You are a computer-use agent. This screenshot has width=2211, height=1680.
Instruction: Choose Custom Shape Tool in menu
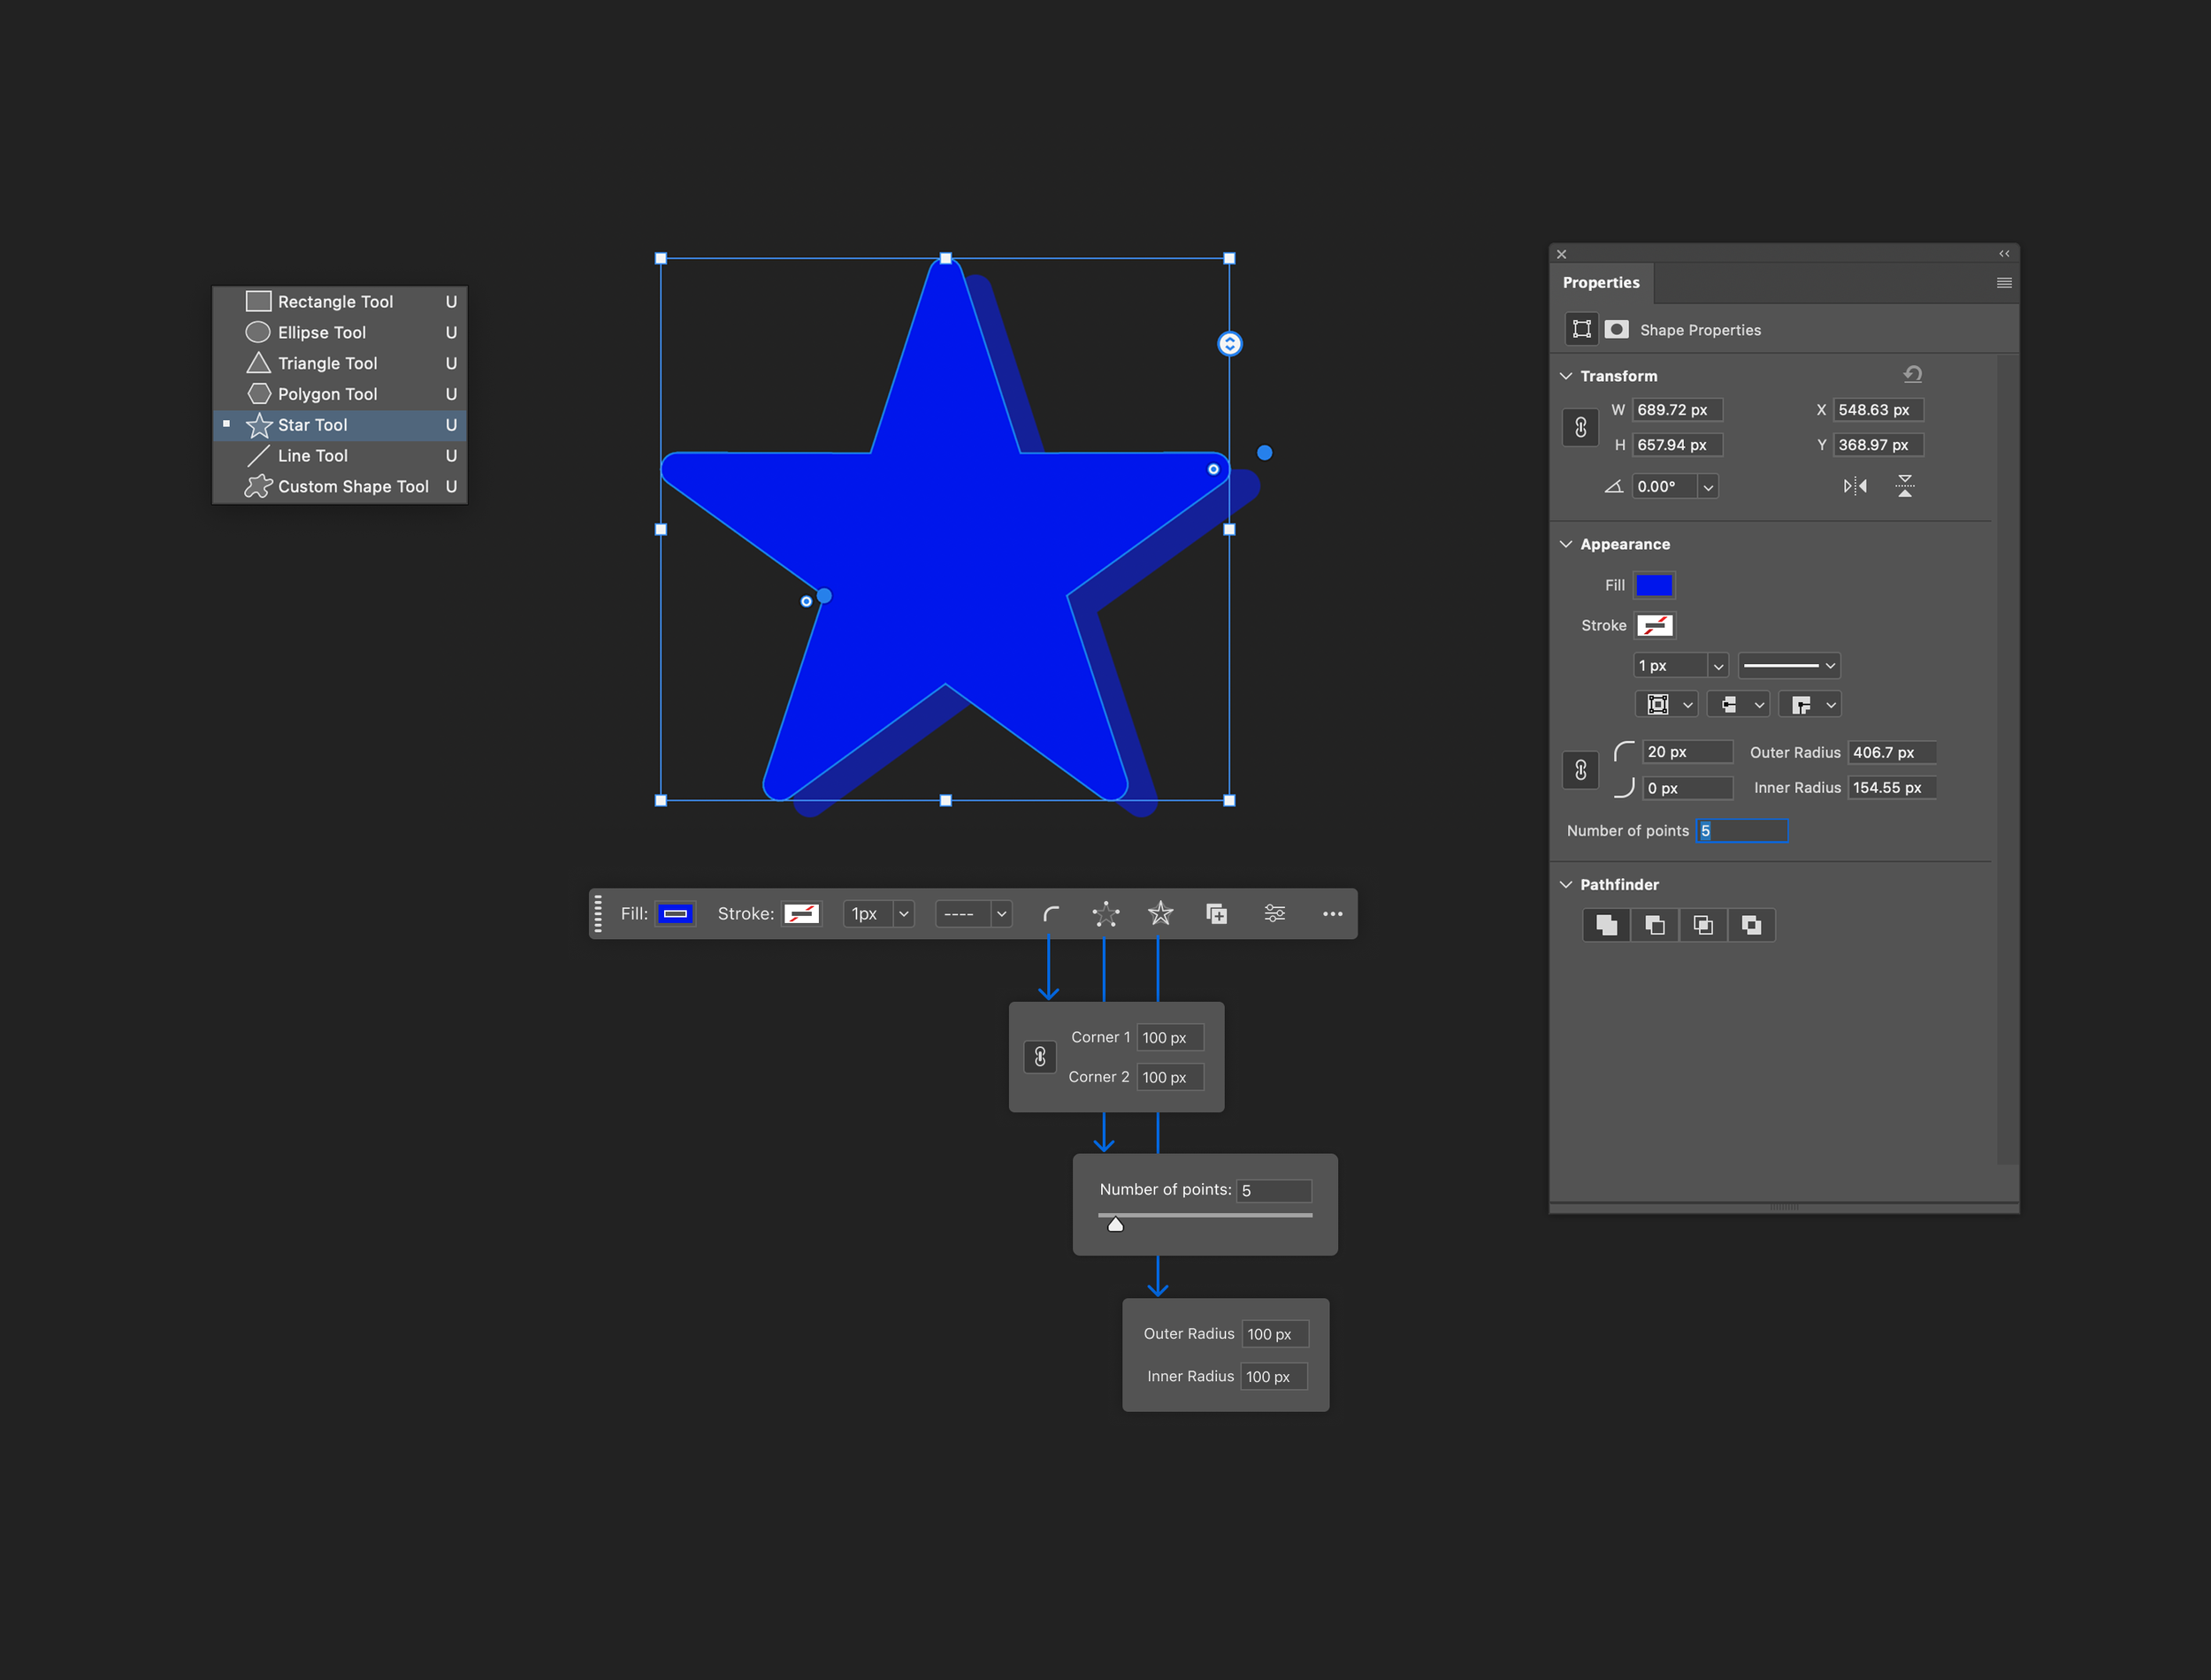352,486
